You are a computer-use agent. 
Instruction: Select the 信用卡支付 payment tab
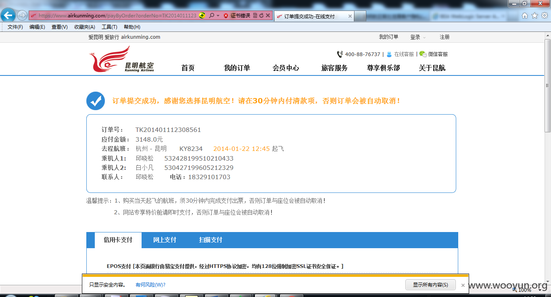[x=118, y=240]
